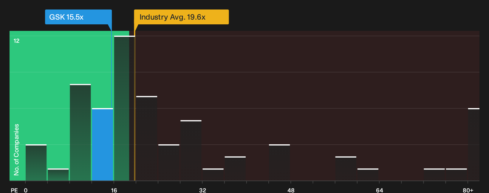Click the y-axis value 12
The width and height of the screenshot is (489, 193).
pyautogui.click(x=16, y=41)
